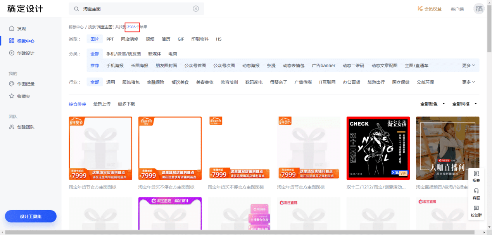
Task: Open 模板中心 from the left sidebar
Action: click(x=22, y=41)
